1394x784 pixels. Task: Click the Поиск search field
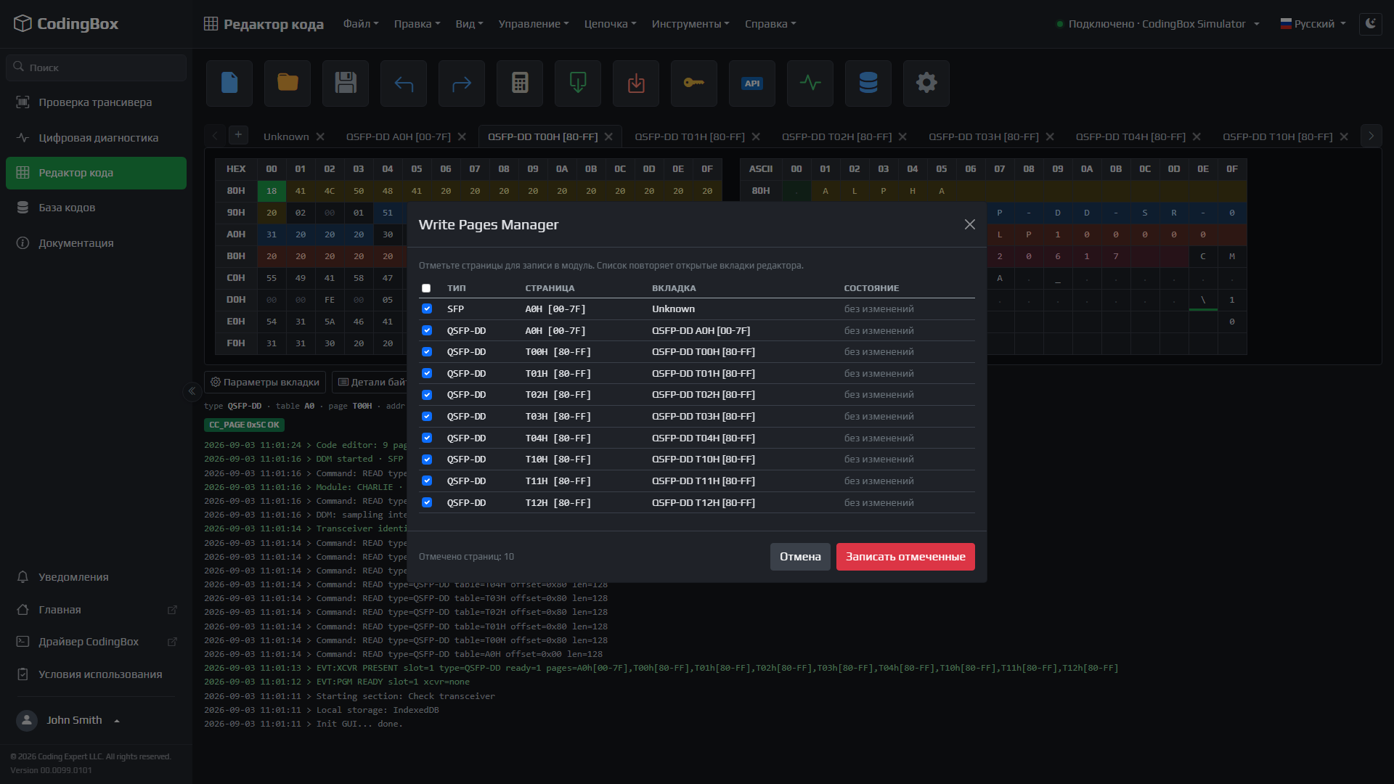click(96, 68)
